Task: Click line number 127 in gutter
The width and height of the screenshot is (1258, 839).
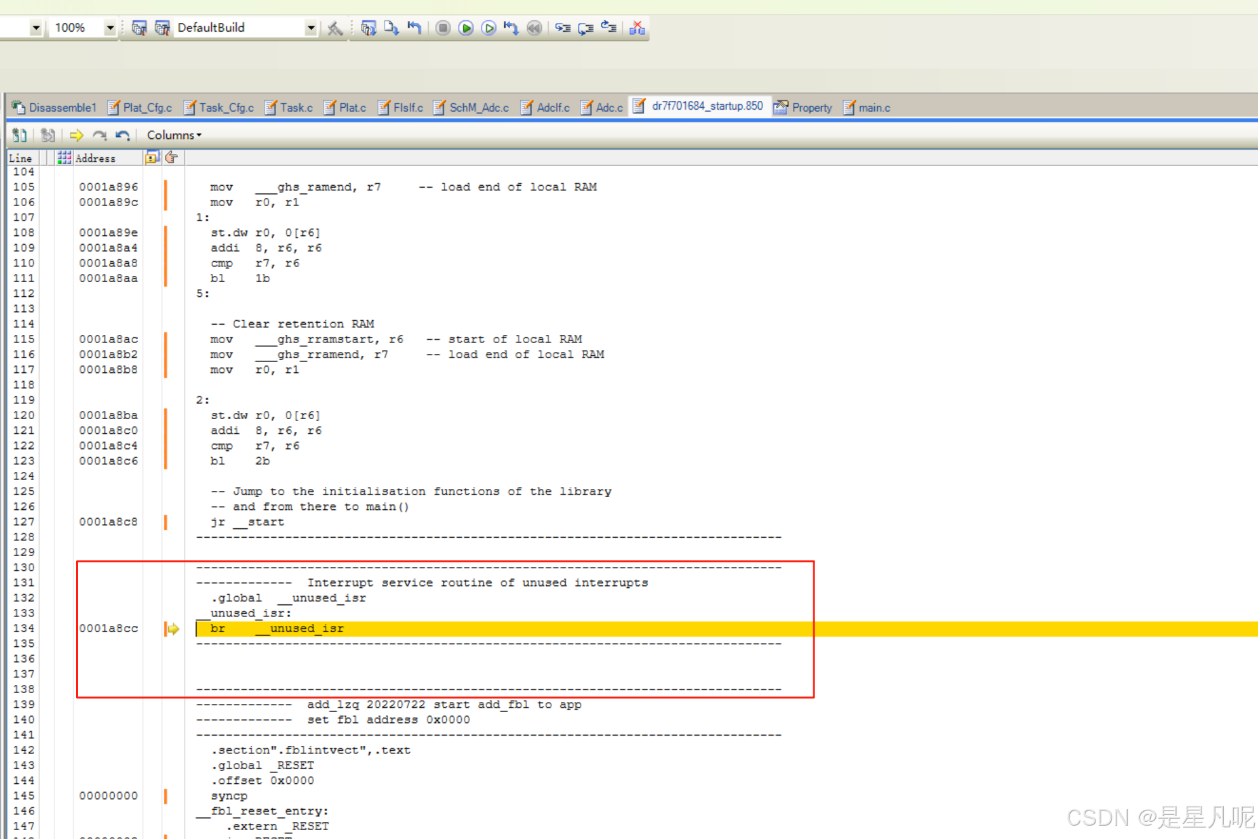Action: (x=23, y=522)
